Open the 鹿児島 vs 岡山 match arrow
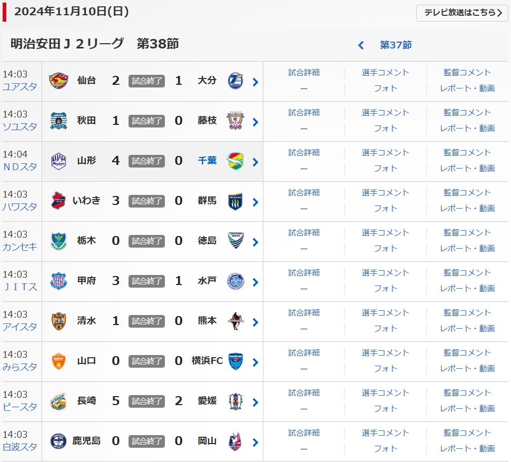The image size is (511, 462). tap(255, 442)
